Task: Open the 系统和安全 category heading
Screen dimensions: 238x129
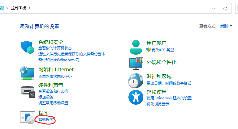Action: (51, 42)
